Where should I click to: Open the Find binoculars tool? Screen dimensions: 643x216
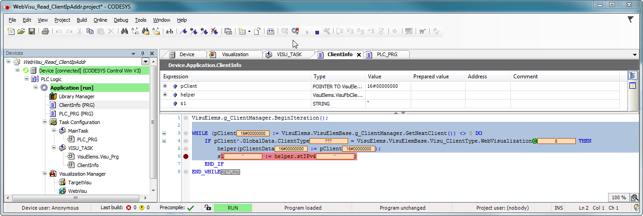click(x=124, y=31)
